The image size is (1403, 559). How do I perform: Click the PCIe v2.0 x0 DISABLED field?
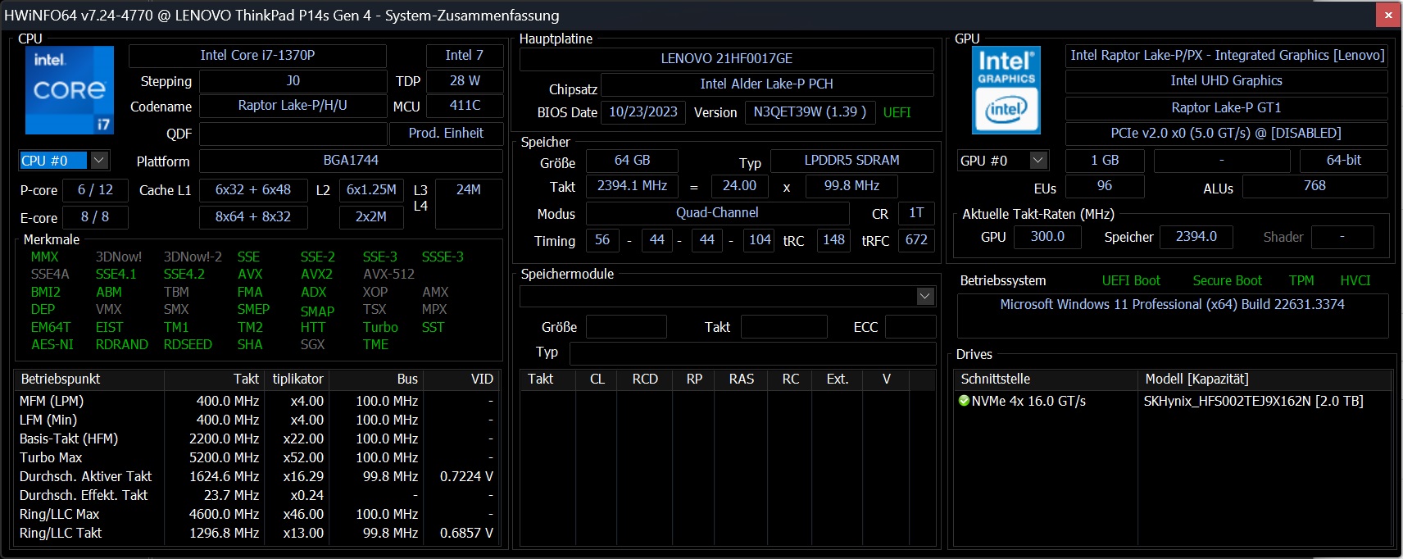(1227, 134)
